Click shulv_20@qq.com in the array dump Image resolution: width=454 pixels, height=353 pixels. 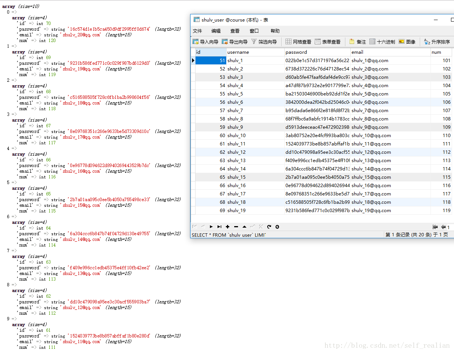point(82,35)
